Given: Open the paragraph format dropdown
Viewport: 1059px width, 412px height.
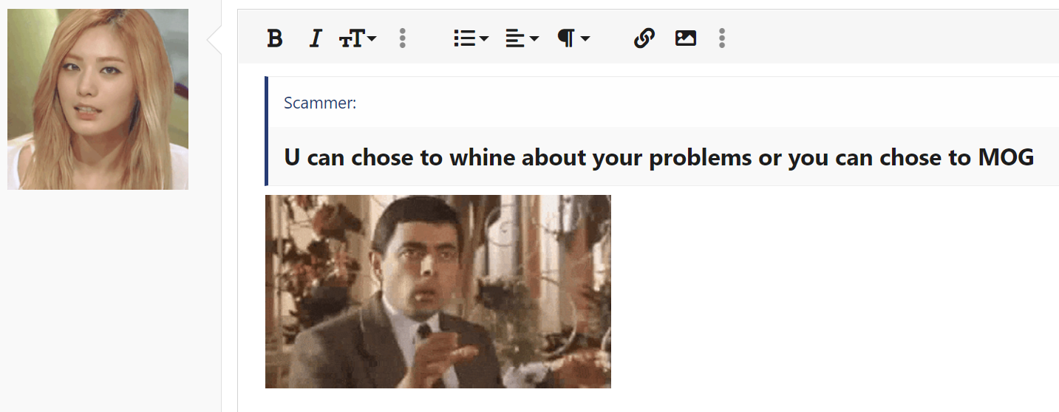Looking at the screenshot, I should (x=573, y=38).
